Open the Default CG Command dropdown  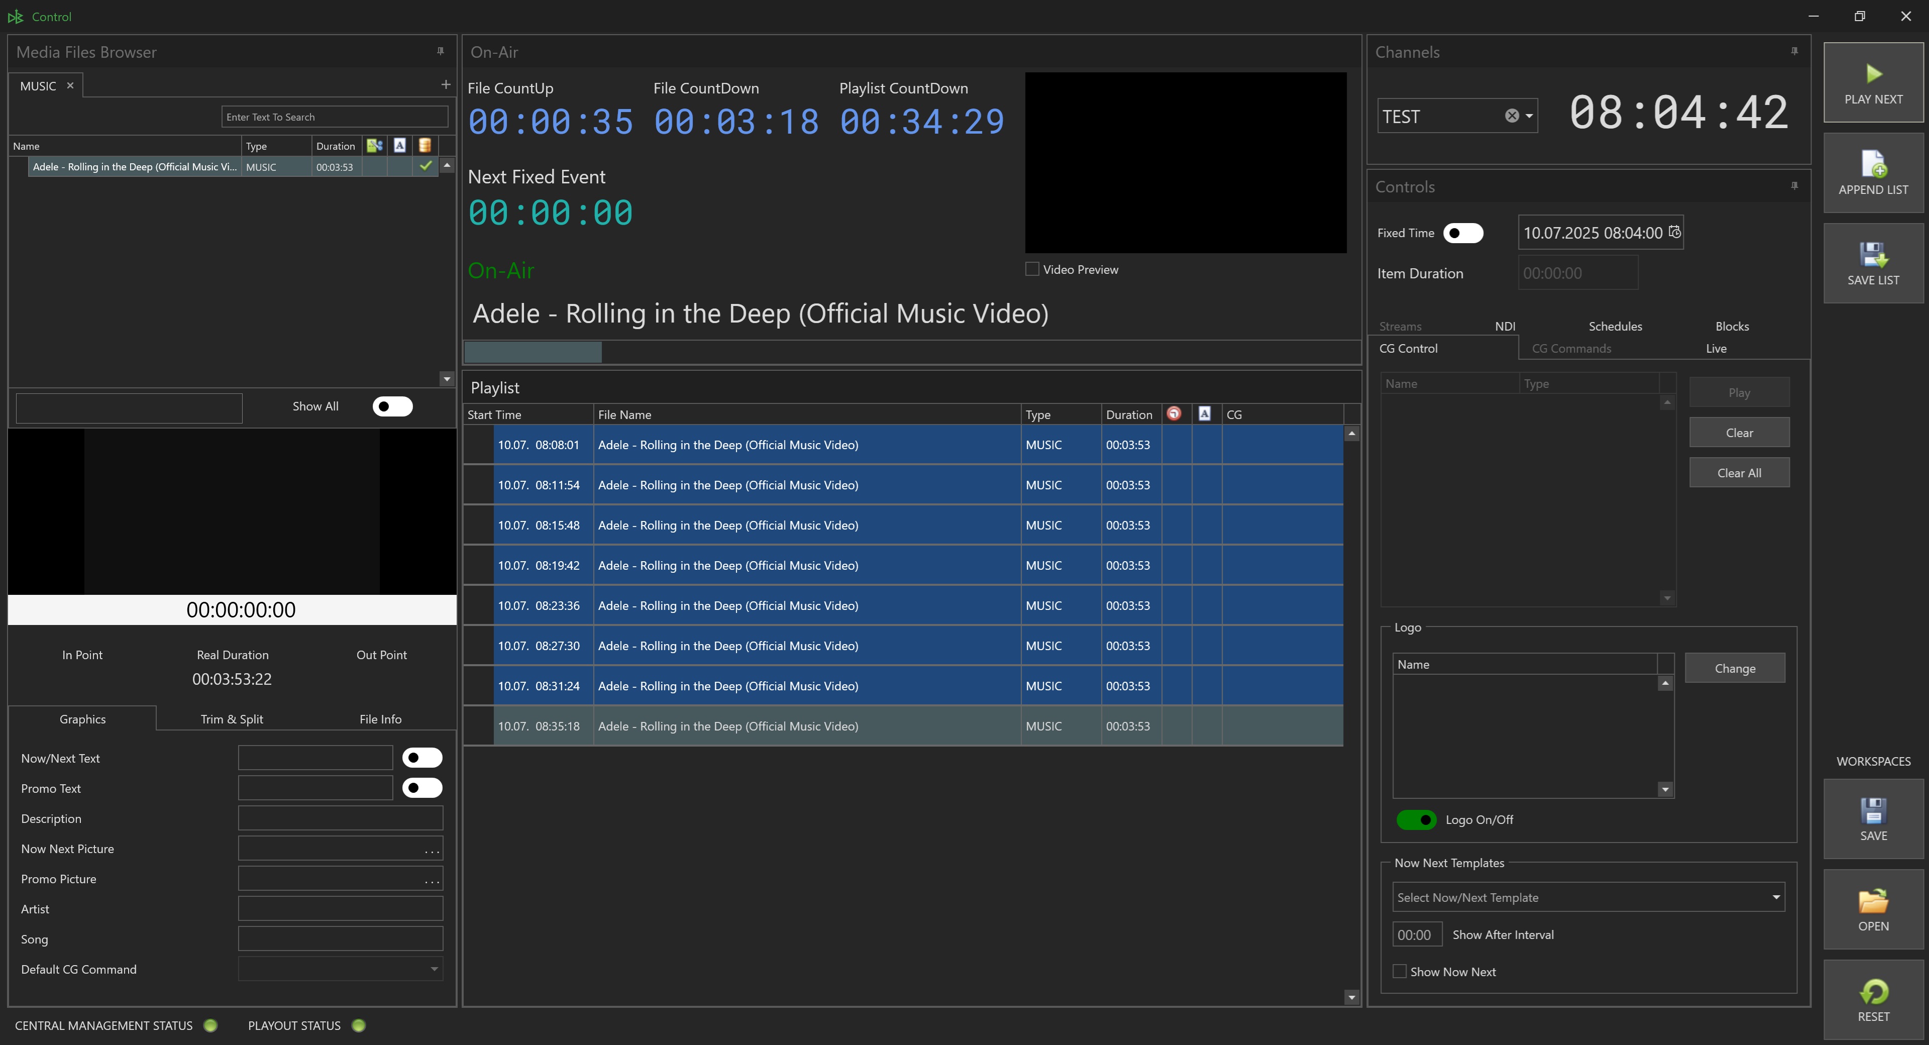coord(434,969)
